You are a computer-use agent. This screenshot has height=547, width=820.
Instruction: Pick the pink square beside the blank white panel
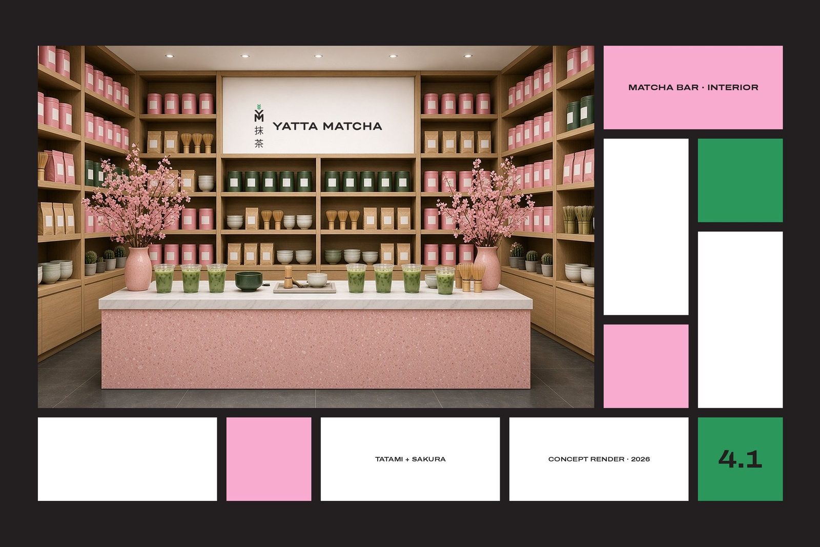pyautogui.click(x=646, y=366)
